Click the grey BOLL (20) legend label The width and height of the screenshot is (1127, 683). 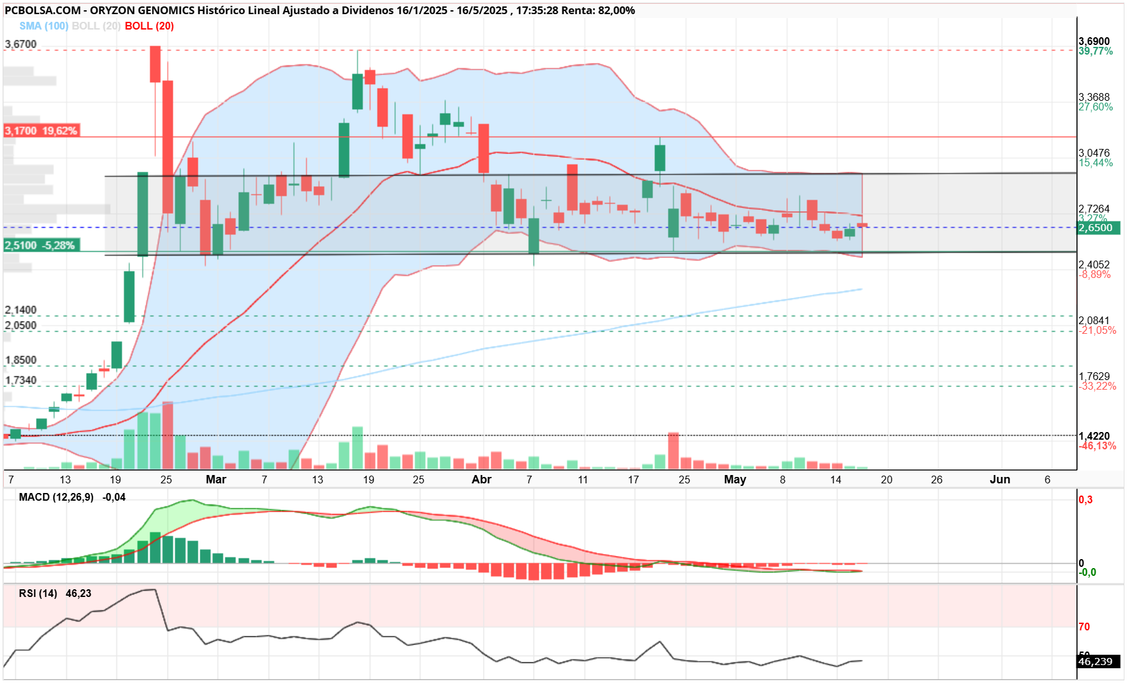(96, 26)
